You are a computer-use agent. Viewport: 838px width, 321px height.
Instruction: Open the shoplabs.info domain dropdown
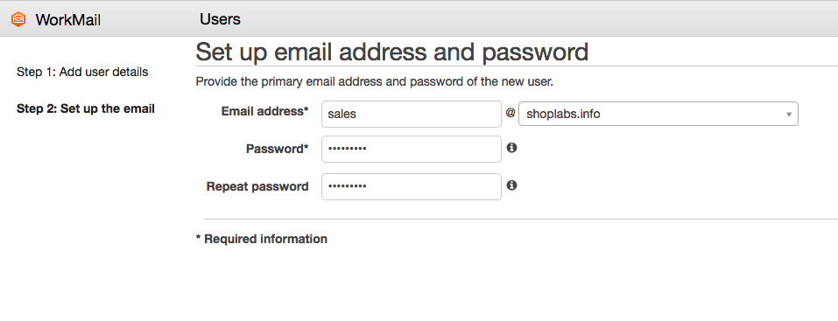658,114
